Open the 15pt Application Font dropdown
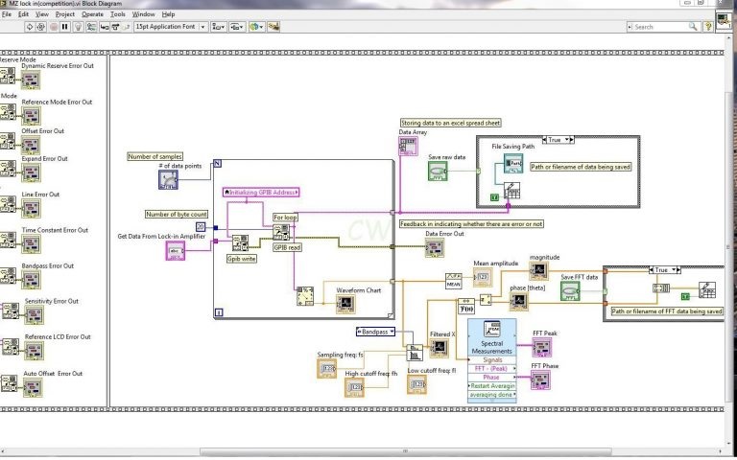 tap(171, 27)
